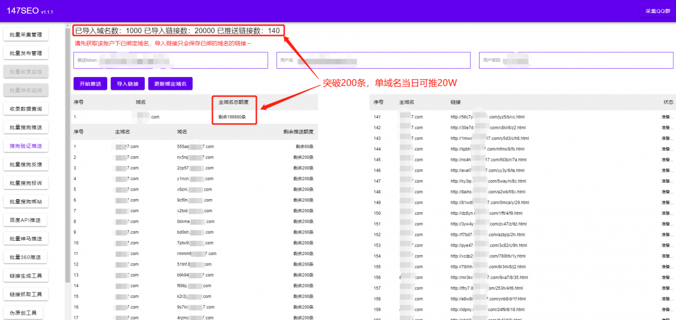Image resolution: width=676 pixels, height=320 pixels.
Task: Open 批量360推送 panel
Action: pos(25,256)
